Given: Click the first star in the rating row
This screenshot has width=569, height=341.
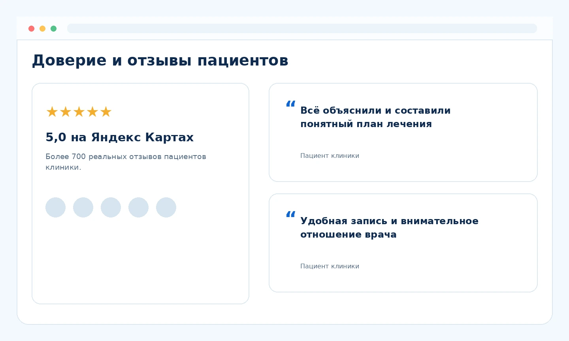Looking at the screenshot, I should click(x=52, y=112).
